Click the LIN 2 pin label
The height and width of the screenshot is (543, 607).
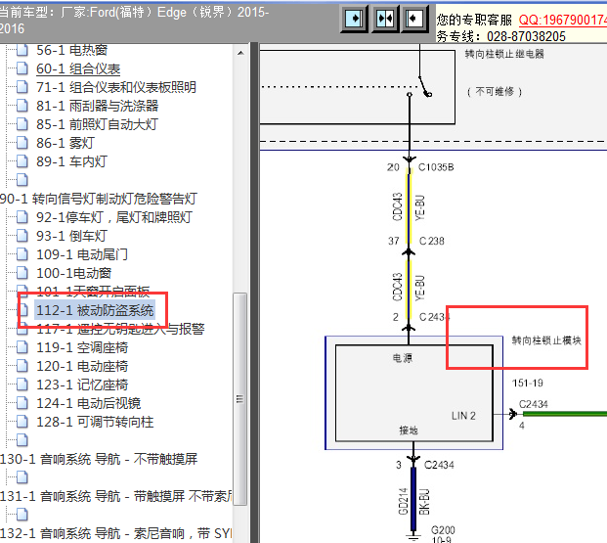(463, 416)
